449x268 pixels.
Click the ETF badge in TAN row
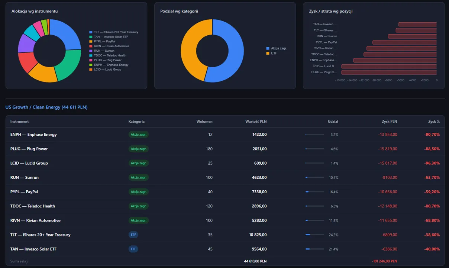tap(133, 249)
